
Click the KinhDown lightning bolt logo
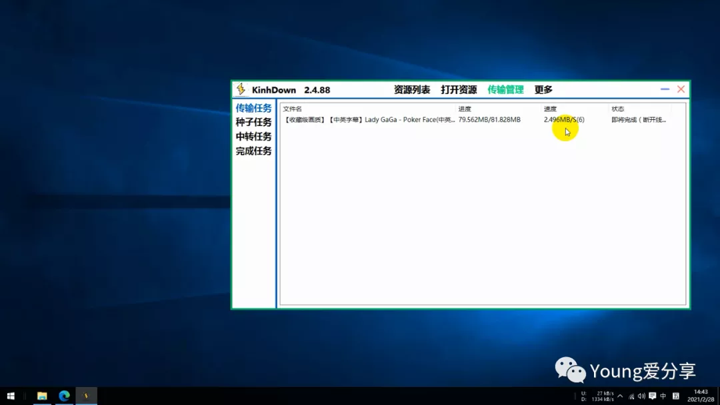(x=241, y=89)
